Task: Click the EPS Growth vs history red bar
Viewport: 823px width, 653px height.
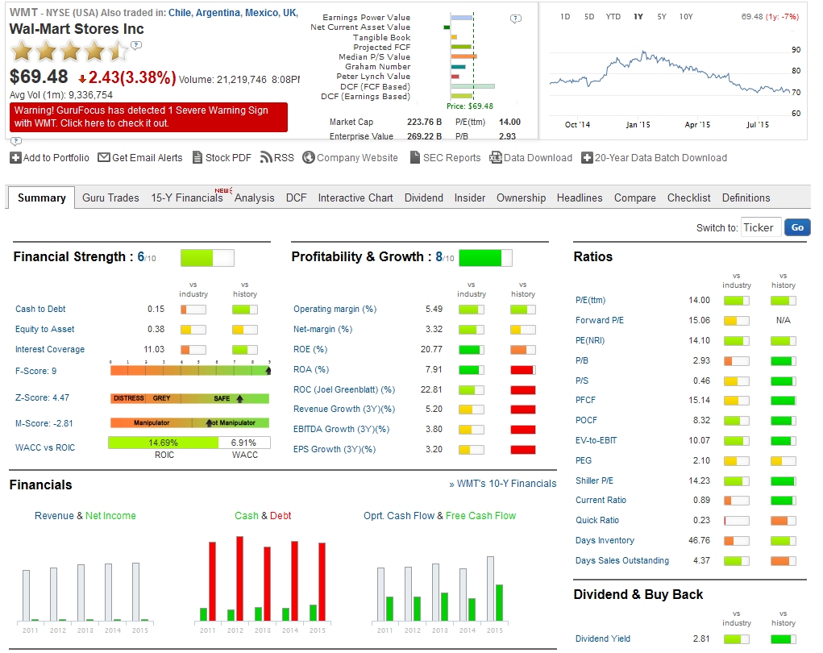Action: click(523, 450)
